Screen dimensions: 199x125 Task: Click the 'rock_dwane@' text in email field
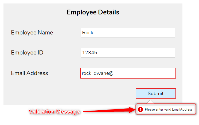click(x=97, y=73)
